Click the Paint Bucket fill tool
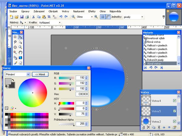 coord(15,57)
